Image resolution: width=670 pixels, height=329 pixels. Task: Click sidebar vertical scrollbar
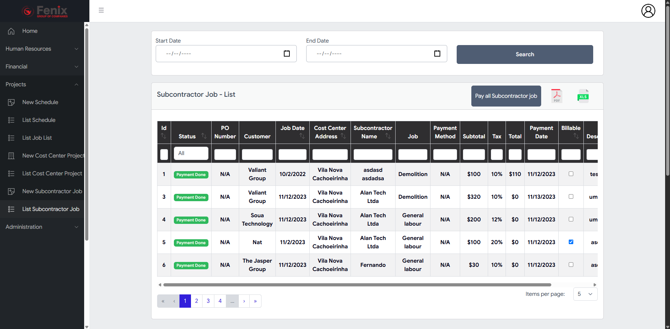pyautogui.click(x=87, y=134)
